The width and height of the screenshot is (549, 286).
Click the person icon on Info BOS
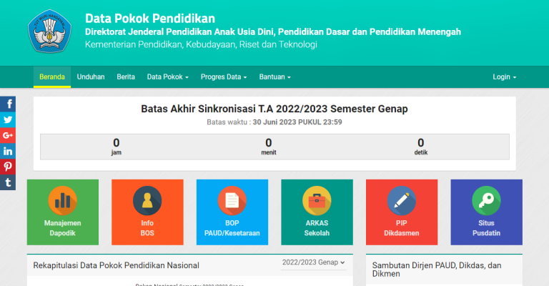click(147, 201)
